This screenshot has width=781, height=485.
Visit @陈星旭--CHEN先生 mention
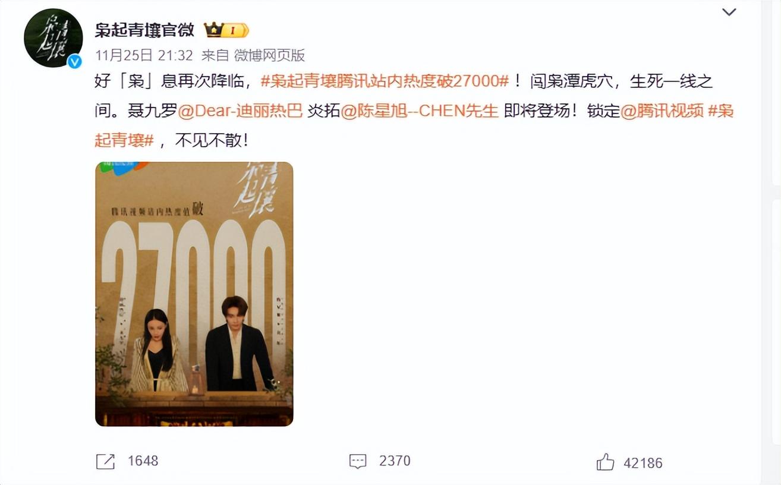click(x=419, y=111)
